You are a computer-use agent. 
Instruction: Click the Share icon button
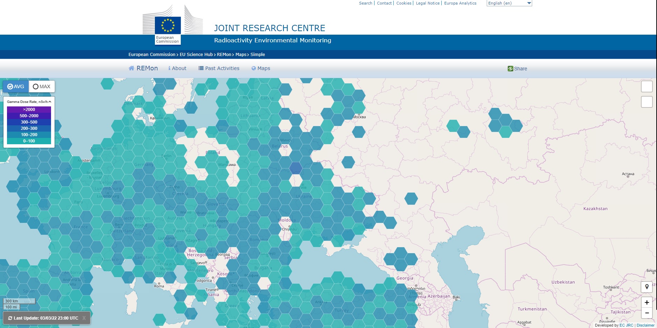[510, 69]
